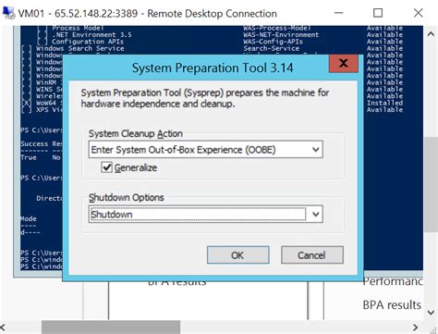This screenshot has width=438, height=334.
Task: Click the 'Installed' status in PowerShell window
Action: coord(384,103)
